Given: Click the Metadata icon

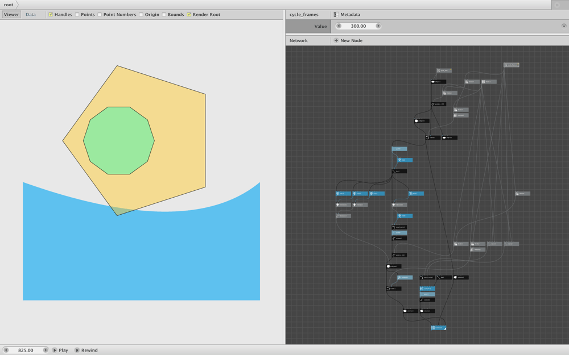Looking at the screenshot, I should click(336, 15).
